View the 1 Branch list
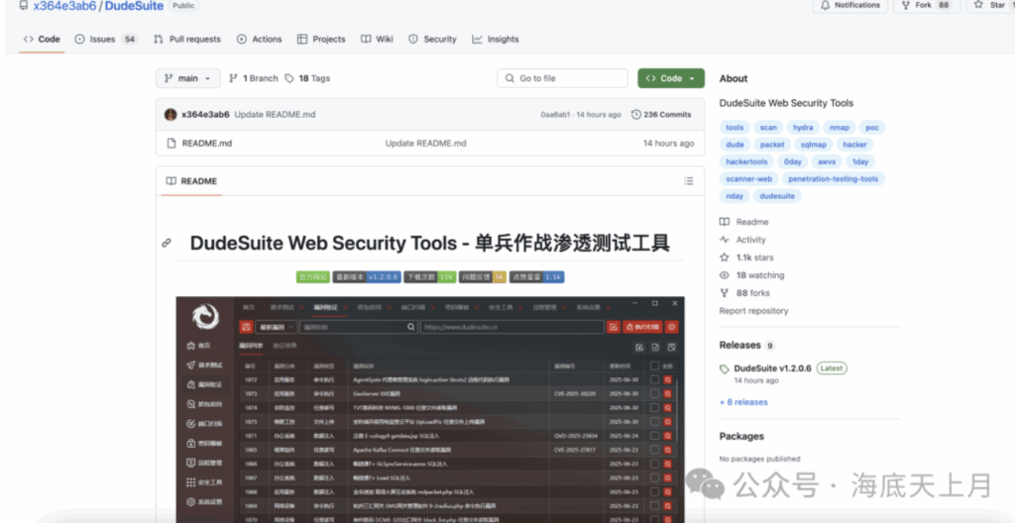 pos(254,78)
